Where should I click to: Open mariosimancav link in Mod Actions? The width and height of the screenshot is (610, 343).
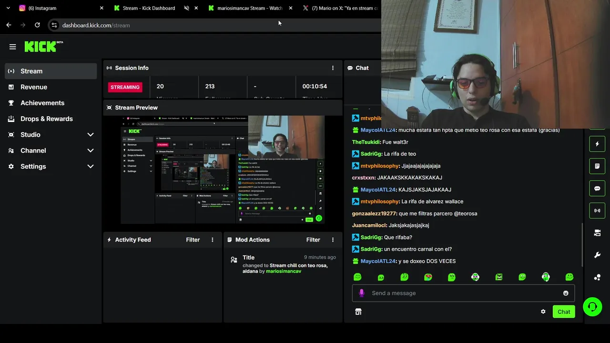click(284, 271)
